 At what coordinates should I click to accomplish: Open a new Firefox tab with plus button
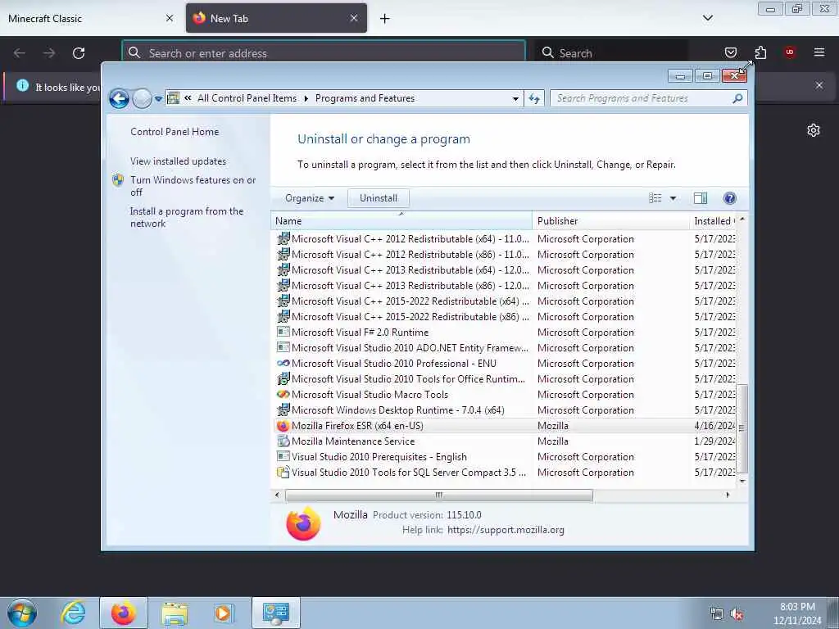pyautogui.click(x=385, y=19)
